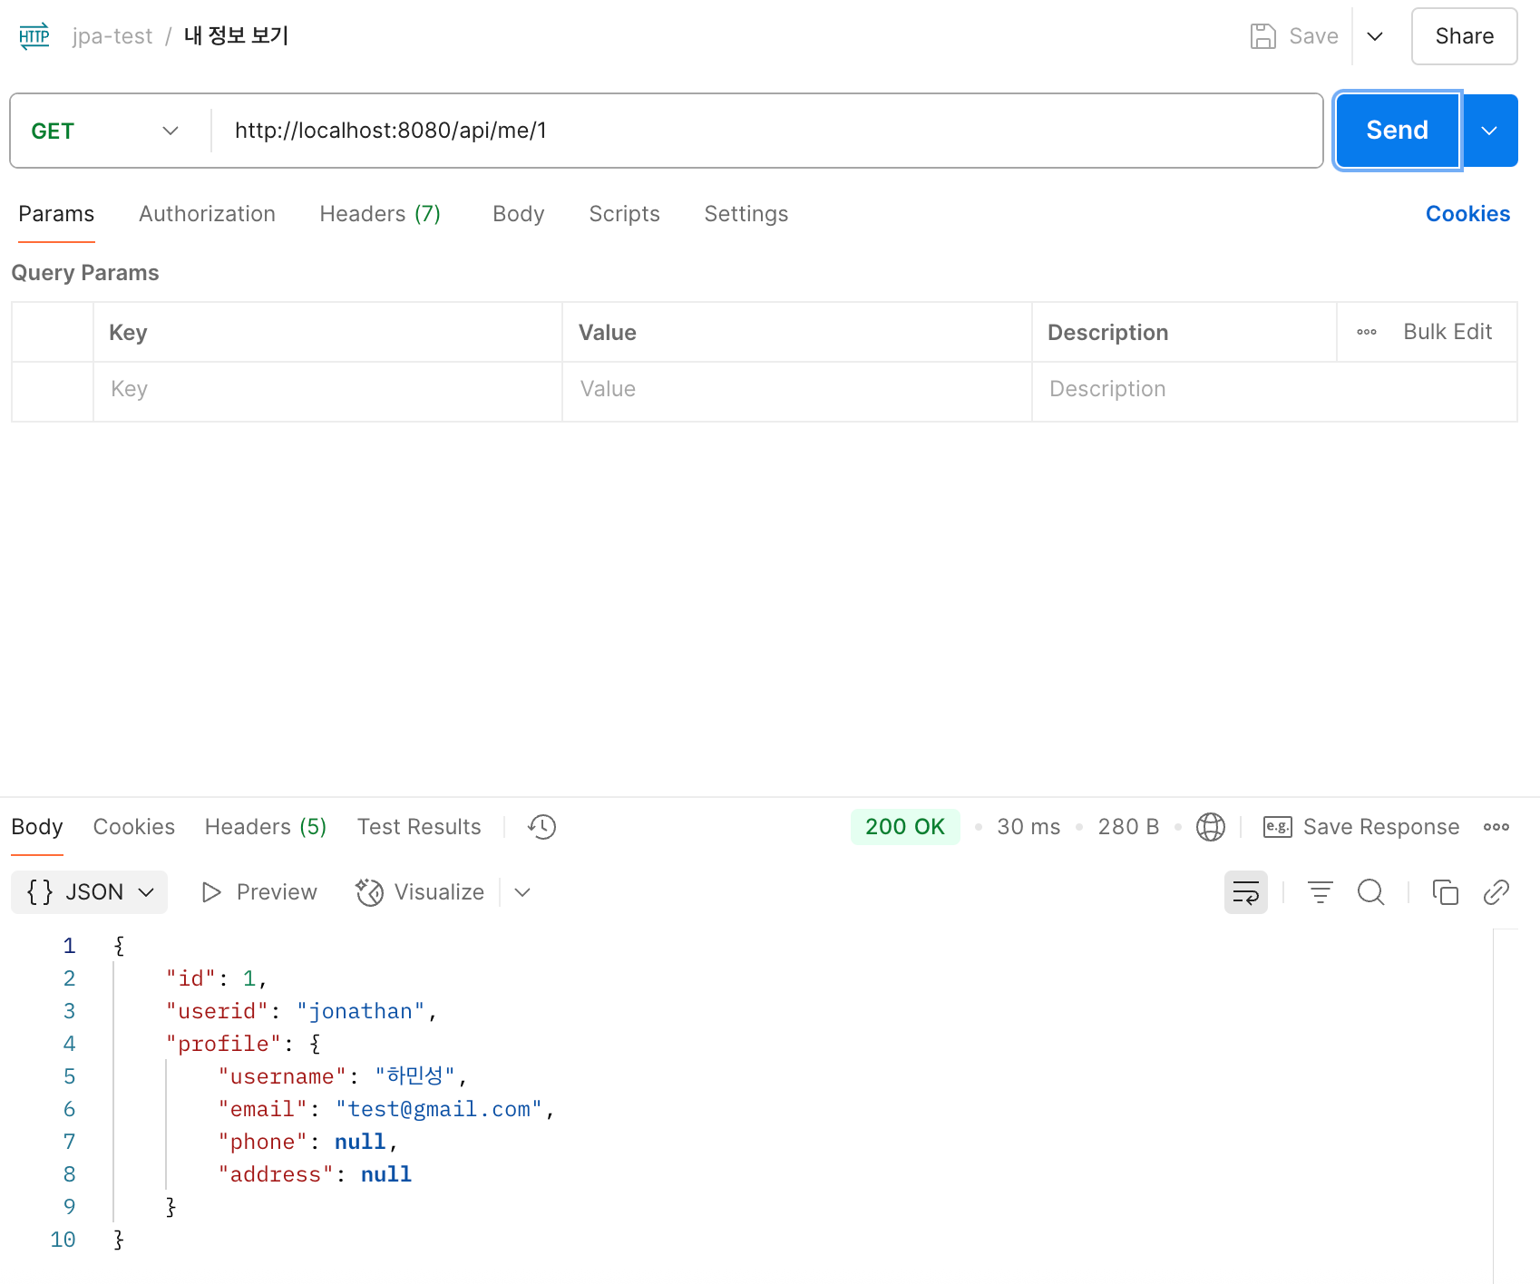This screenshot has width=1540, height=1284.
Task: Toggle the word wrap icon
Action: (1246, 892)
